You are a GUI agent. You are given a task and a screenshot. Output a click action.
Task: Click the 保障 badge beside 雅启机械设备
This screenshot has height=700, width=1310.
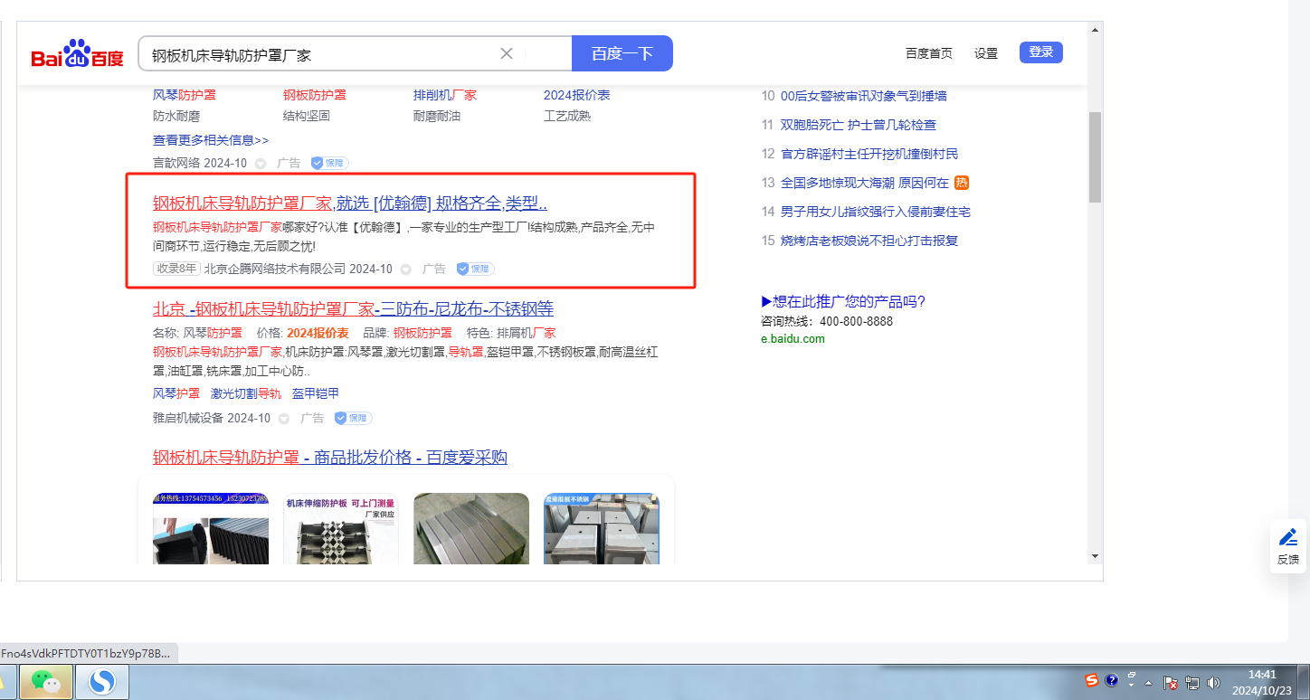coord(353,418)
